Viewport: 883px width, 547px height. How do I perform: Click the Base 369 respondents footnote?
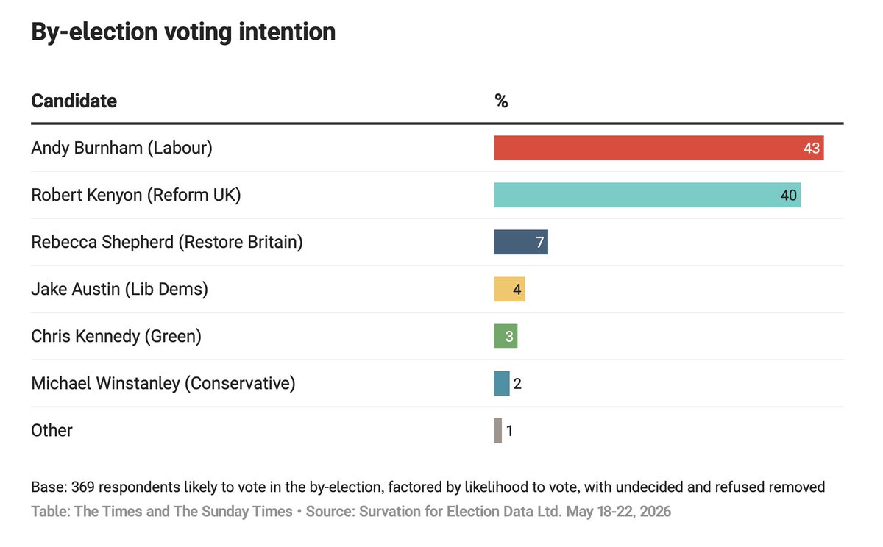pos(428,487)
